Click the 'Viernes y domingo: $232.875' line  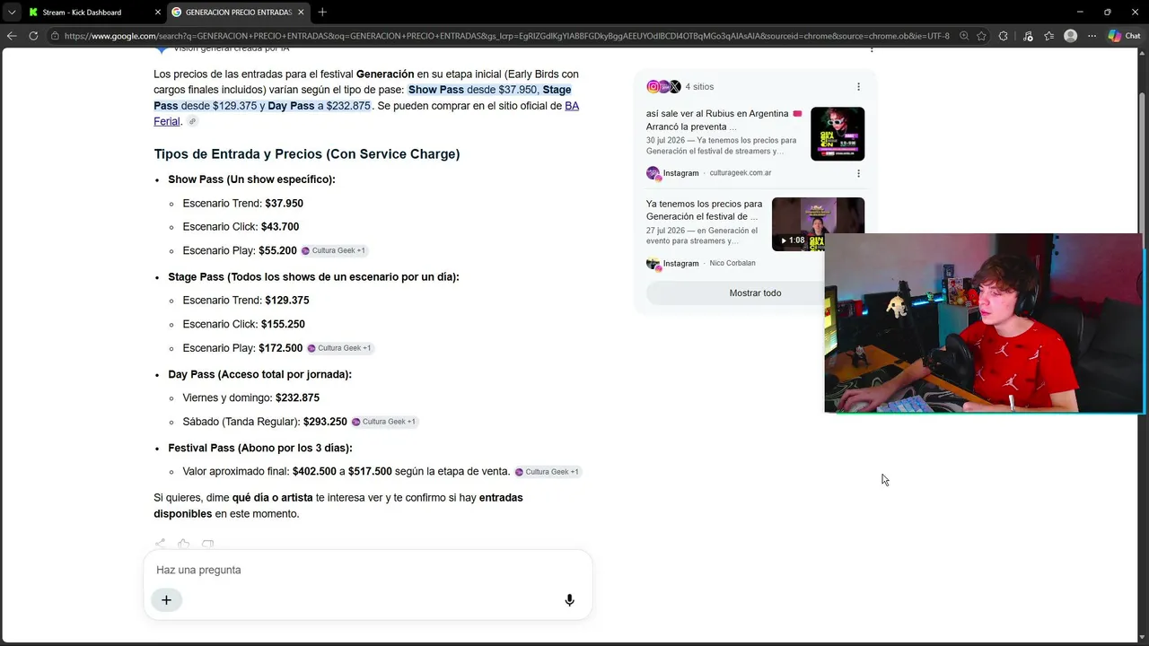point(251,398)
